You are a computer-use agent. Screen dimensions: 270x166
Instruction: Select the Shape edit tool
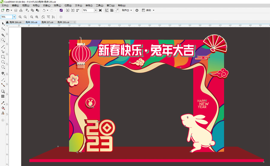tap(3, 29)
